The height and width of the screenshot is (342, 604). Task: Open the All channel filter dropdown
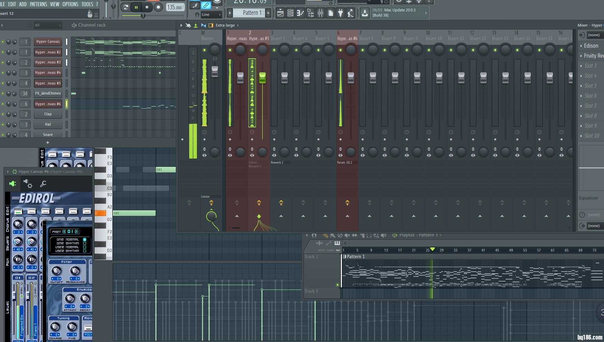click(47, 25)
